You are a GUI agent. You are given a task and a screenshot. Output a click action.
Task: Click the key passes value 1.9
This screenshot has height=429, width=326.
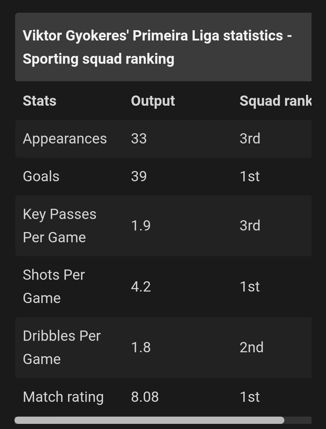(141, 226)
